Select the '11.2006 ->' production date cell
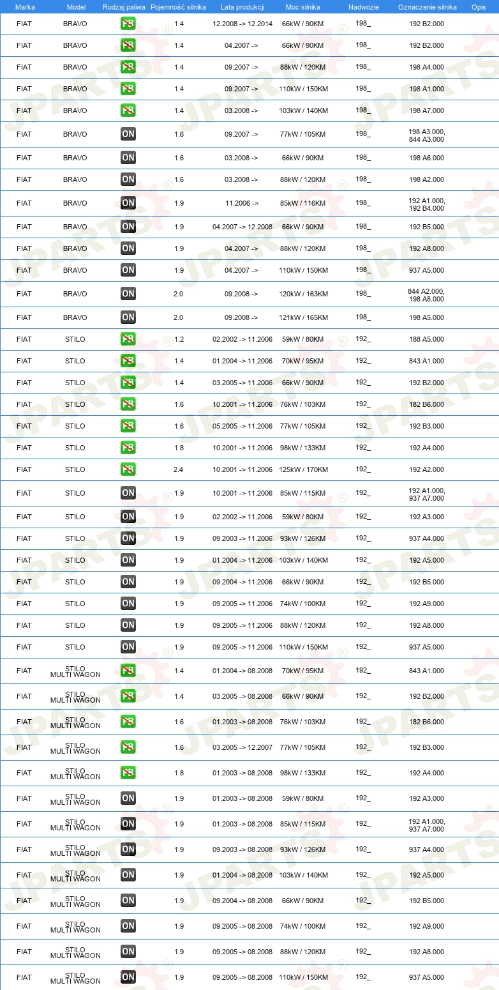 coord(242,203)
